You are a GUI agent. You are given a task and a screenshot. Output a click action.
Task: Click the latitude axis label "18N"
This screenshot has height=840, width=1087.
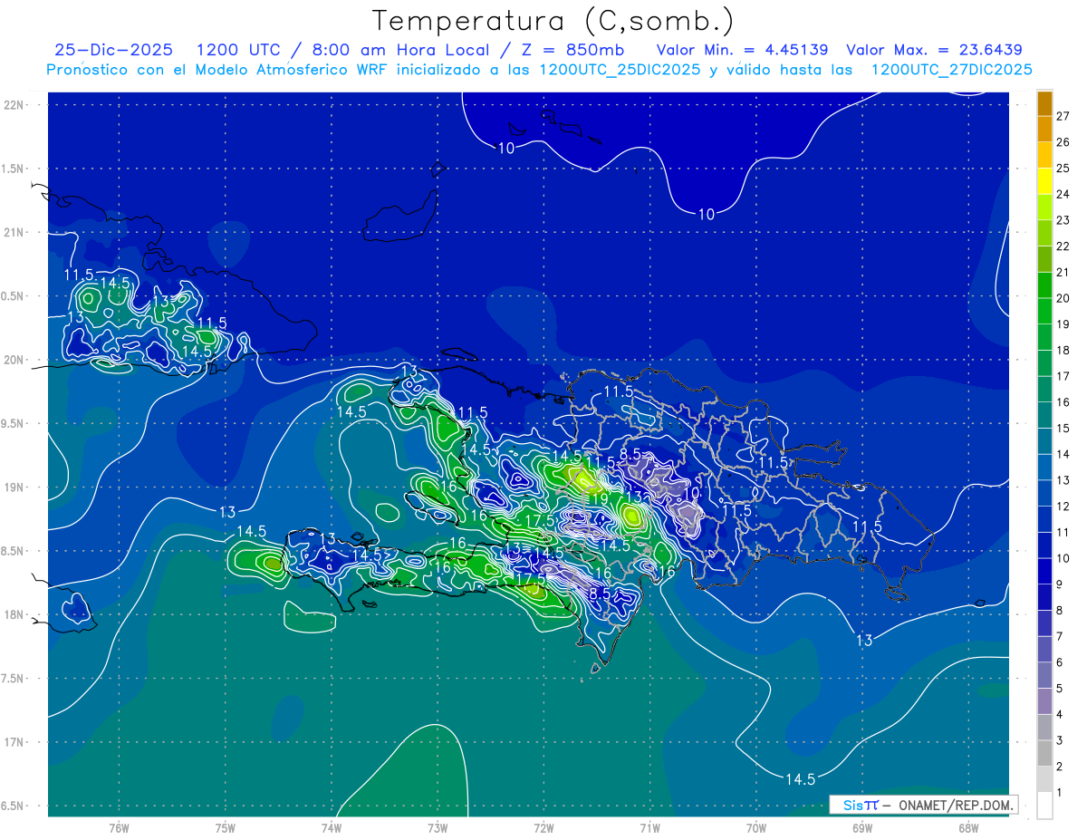(14, 614)
